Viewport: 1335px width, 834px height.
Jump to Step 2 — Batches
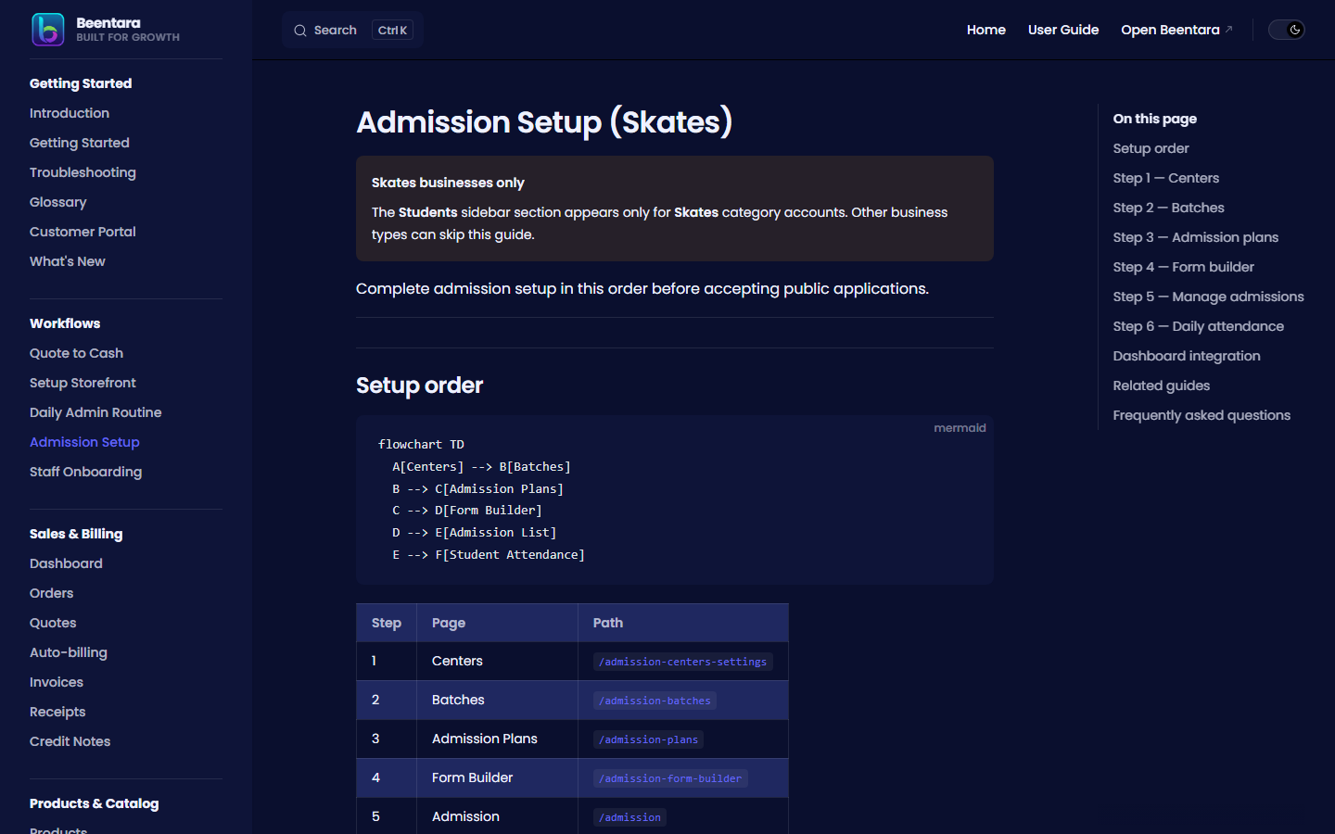coord(1168,208)
